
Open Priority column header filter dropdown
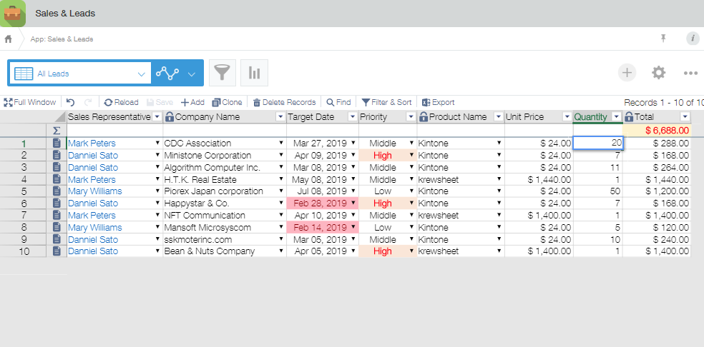click(411, 117)
